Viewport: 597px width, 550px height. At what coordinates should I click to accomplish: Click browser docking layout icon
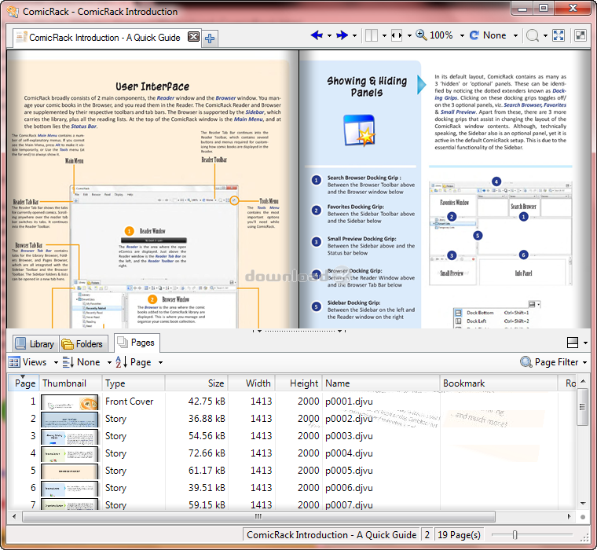(572, 343)
